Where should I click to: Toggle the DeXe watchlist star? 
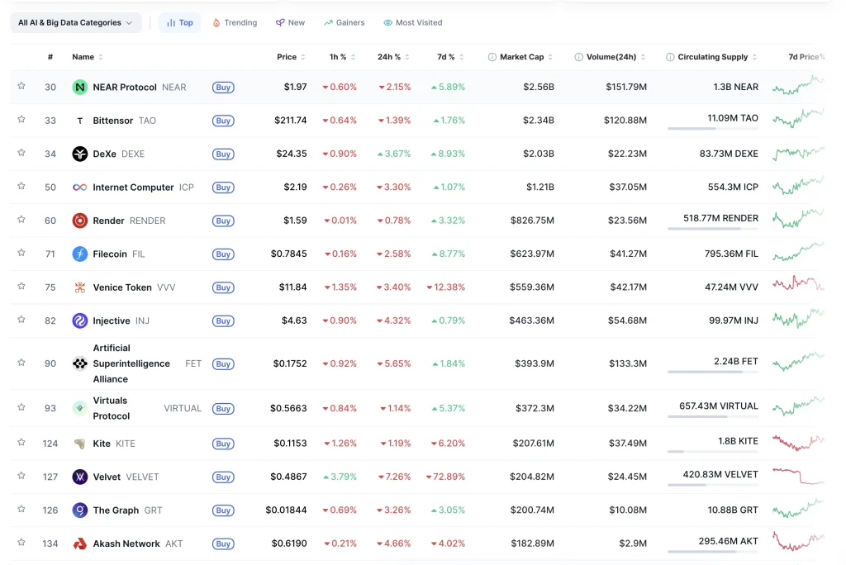coord(21,153)
